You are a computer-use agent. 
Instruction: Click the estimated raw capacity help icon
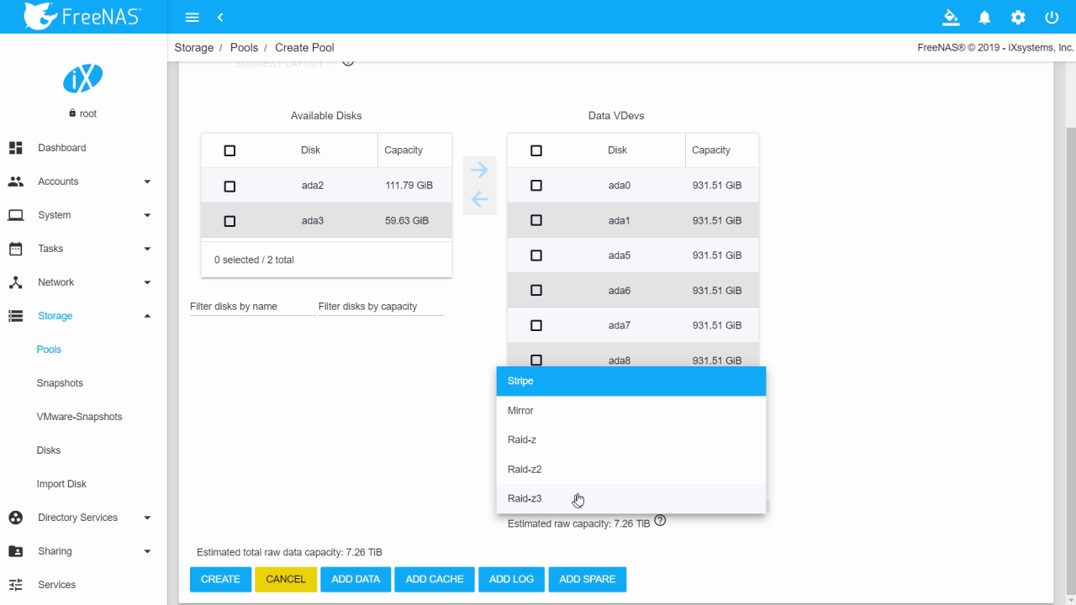coord(660,521)
